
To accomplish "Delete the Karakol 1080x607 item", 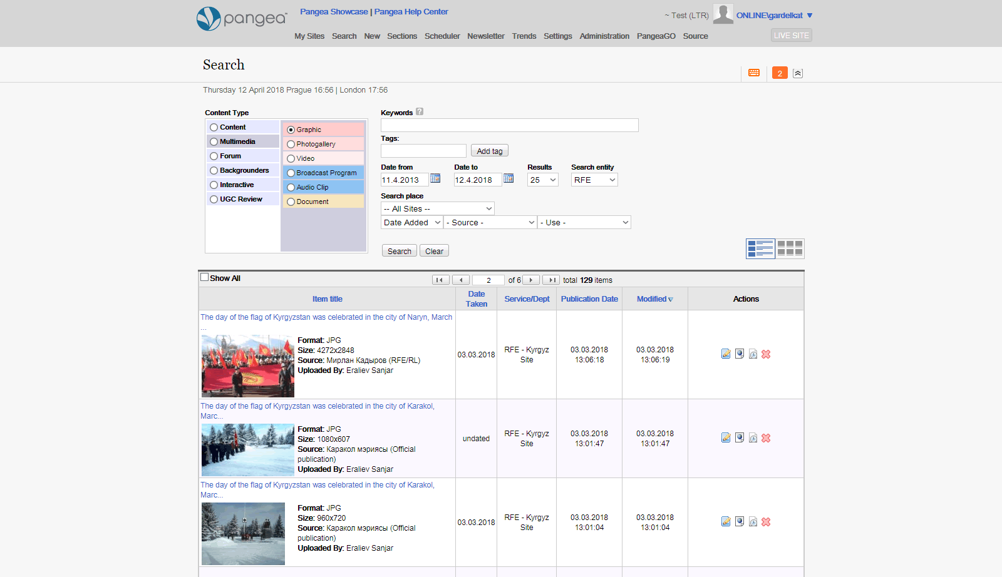I will click(x=766, y=438).
